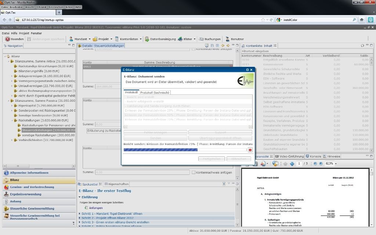Collapse the Rückstellungen tree node
Image resolution: width=376 pixels, height=235 pixels.
coord(12,120)
